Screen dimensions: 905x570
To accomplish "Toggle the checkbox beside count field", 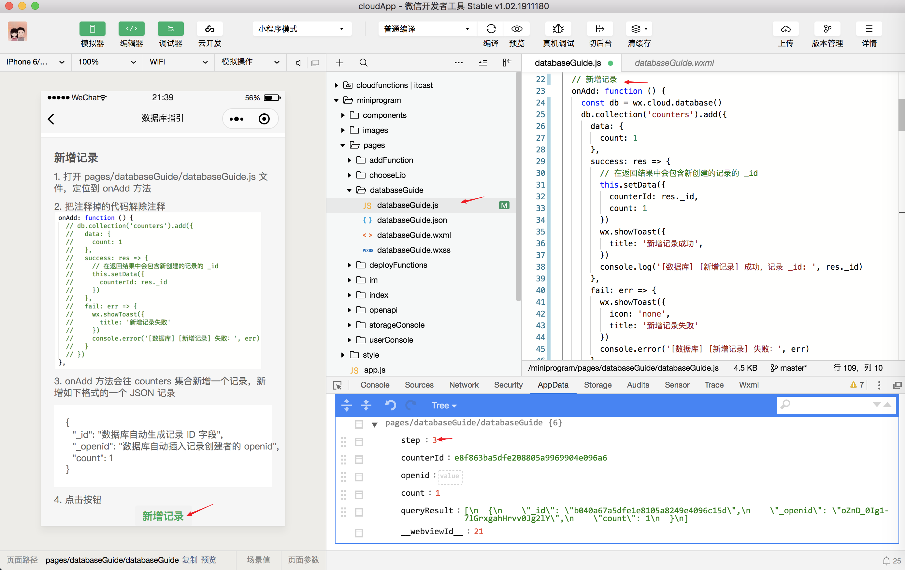I will click(x=359, y=494).
